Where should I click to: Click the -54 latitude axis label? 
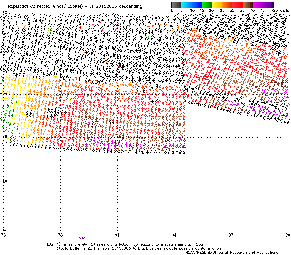pos(4,93)
